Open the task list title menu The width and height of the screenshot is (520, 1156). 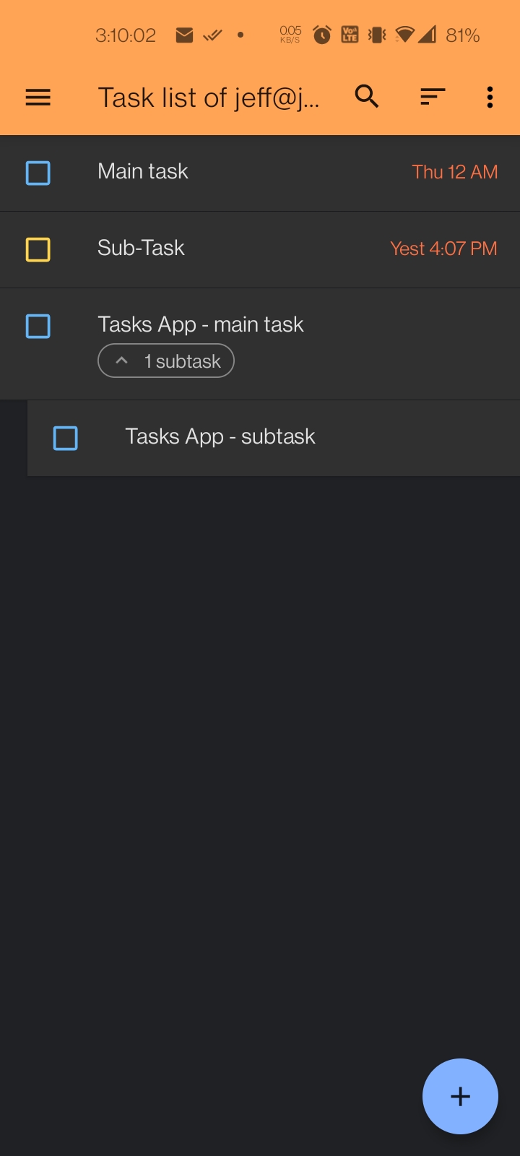(x=209, y=97)
